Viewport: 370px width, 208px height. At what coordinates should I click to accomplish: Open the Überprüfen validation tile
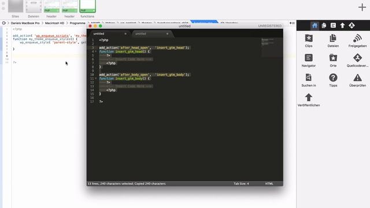point(357,80)
